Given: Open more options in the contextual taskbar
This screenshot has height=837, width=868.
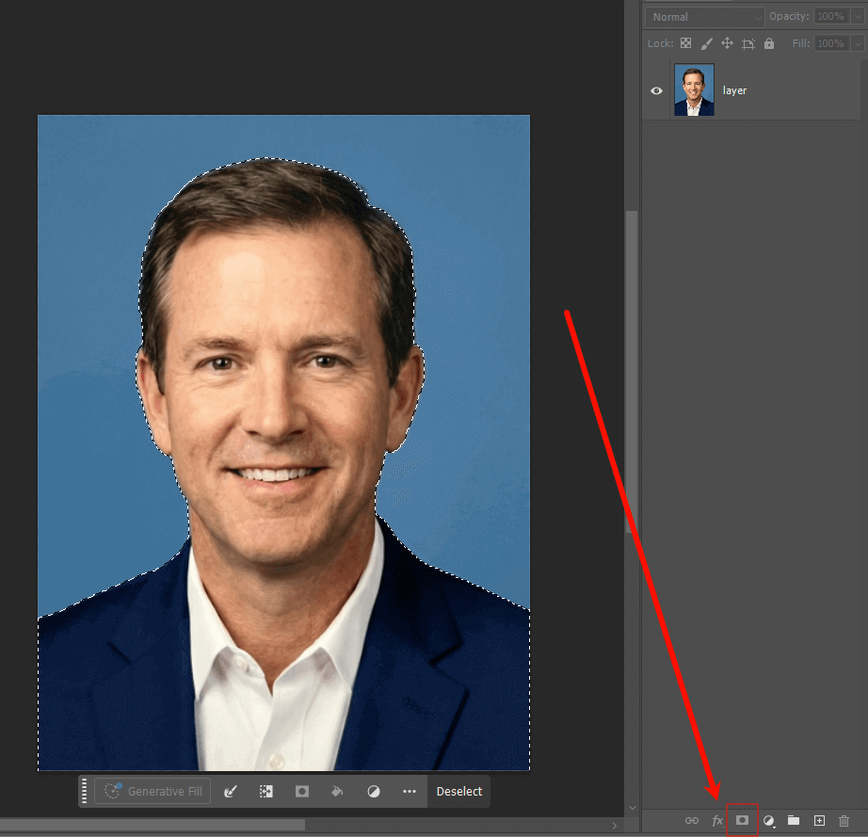Looking at the screenshot, I should pos(409,791).
